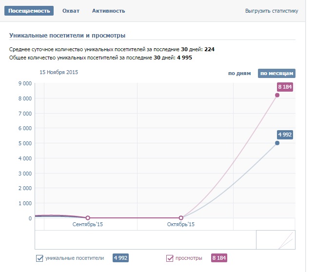The height and width of the screenshot is (272, 315).
Task: Click the pink 8 184 value tag on chart
Action: 285,87
